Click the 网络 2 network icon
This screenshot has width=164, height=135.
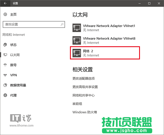click(x=77, y=53)
